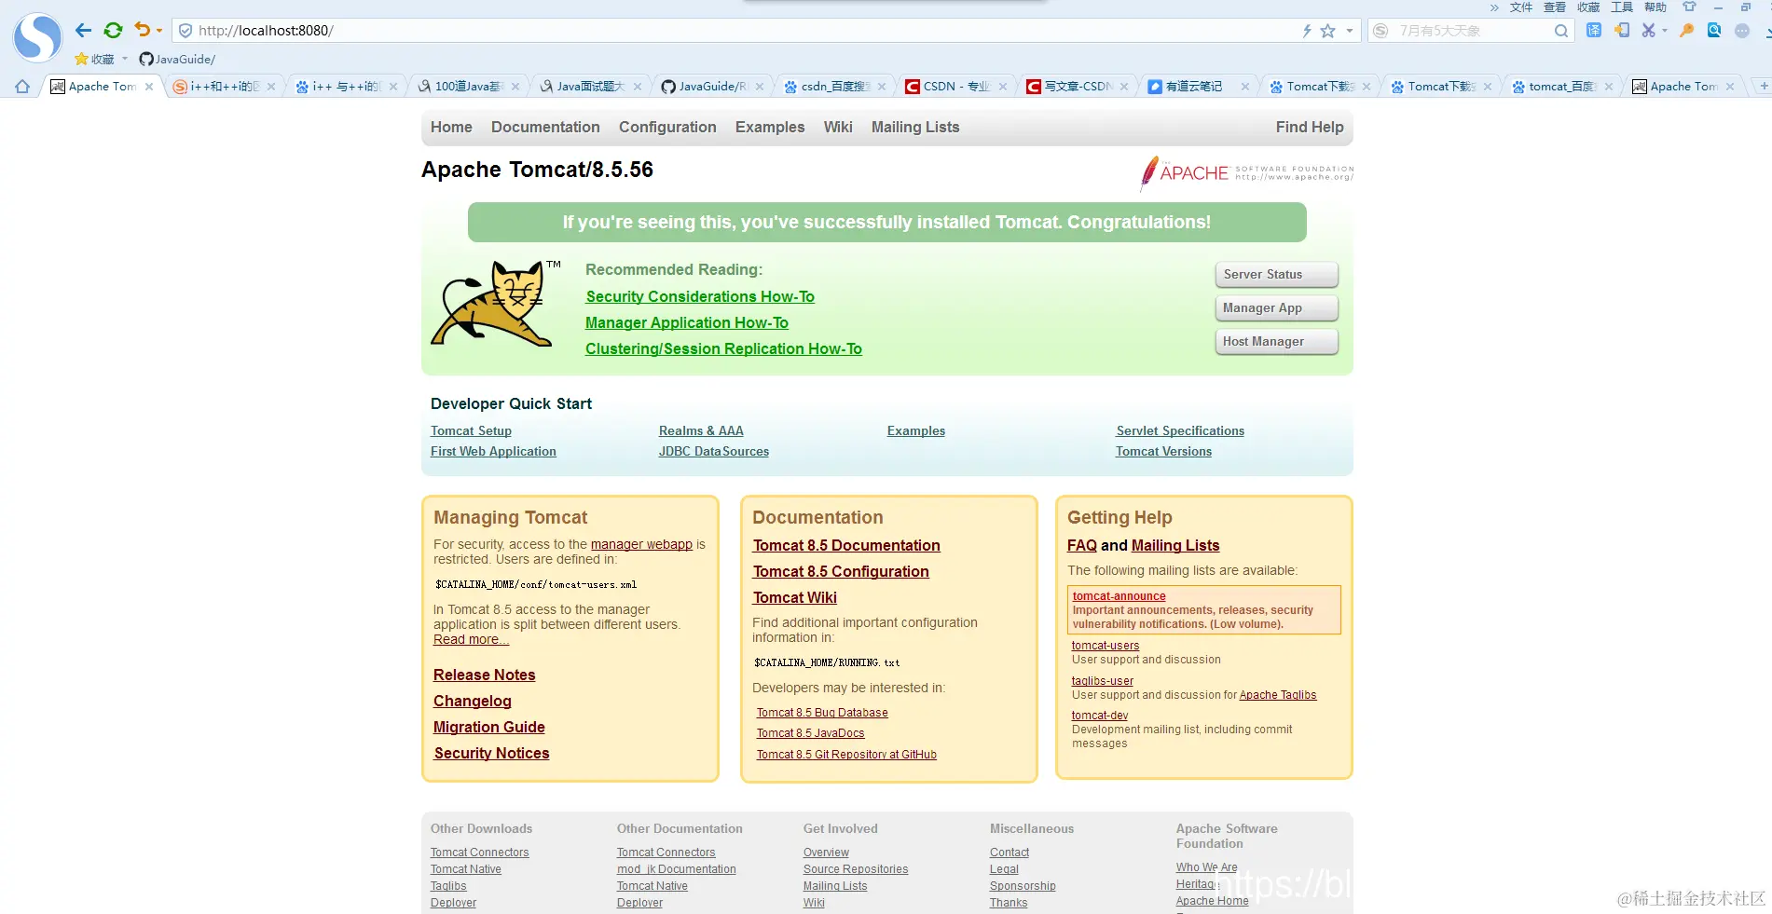Open the taglibs-user mailing list link
The width and height of the screenshot is (1772, 914).
coord(1102,681)
